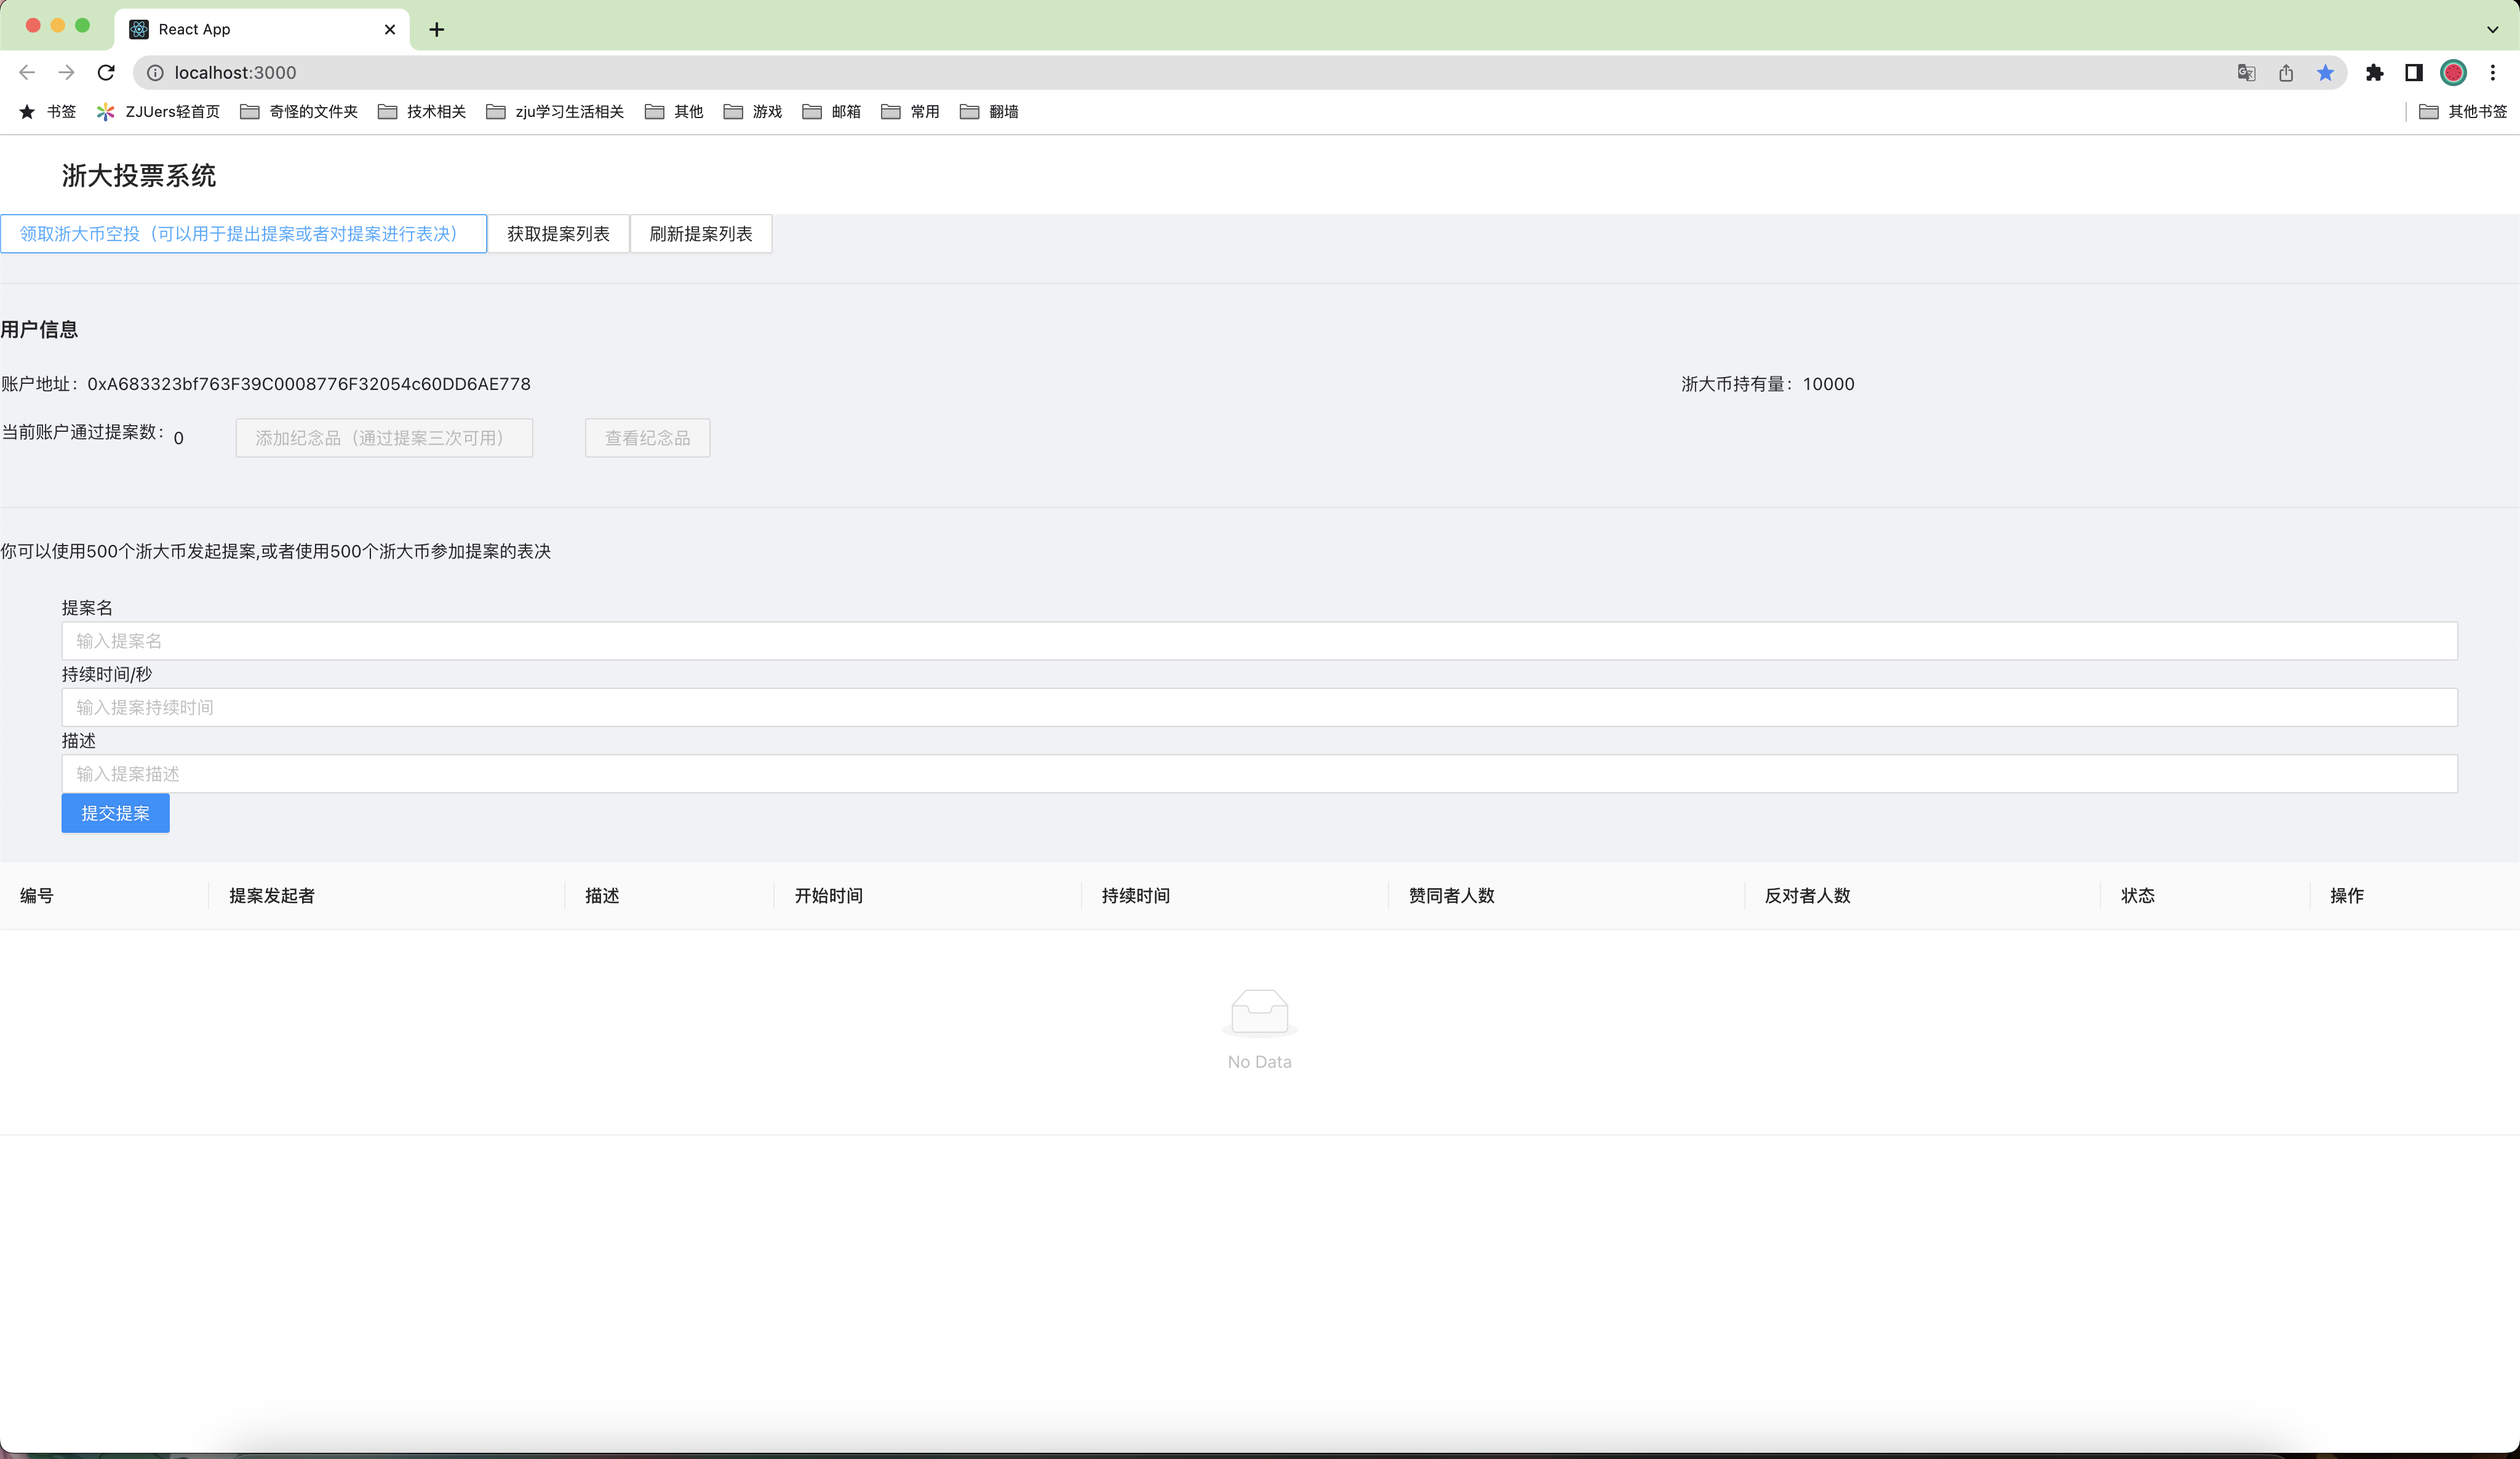Focus the 输入提案持续时间 input field
The image size is (2520, 1459).
(x=1259, y=707)
